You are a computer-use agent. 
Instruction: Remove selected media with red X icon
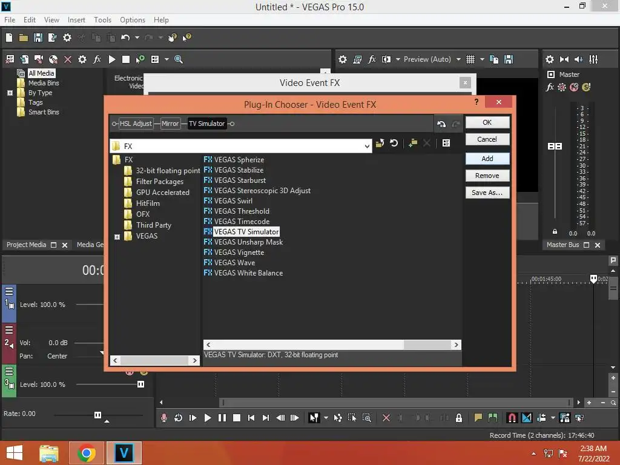point(68,59)
